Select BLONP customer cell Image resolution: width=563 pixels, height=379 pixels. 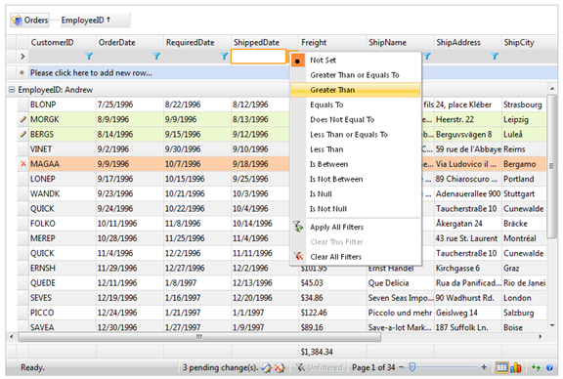63,105
